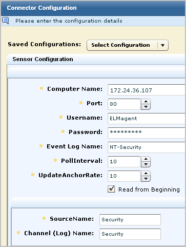Uncheck the Read from Beginning checkbox

[x=111, y=189]
